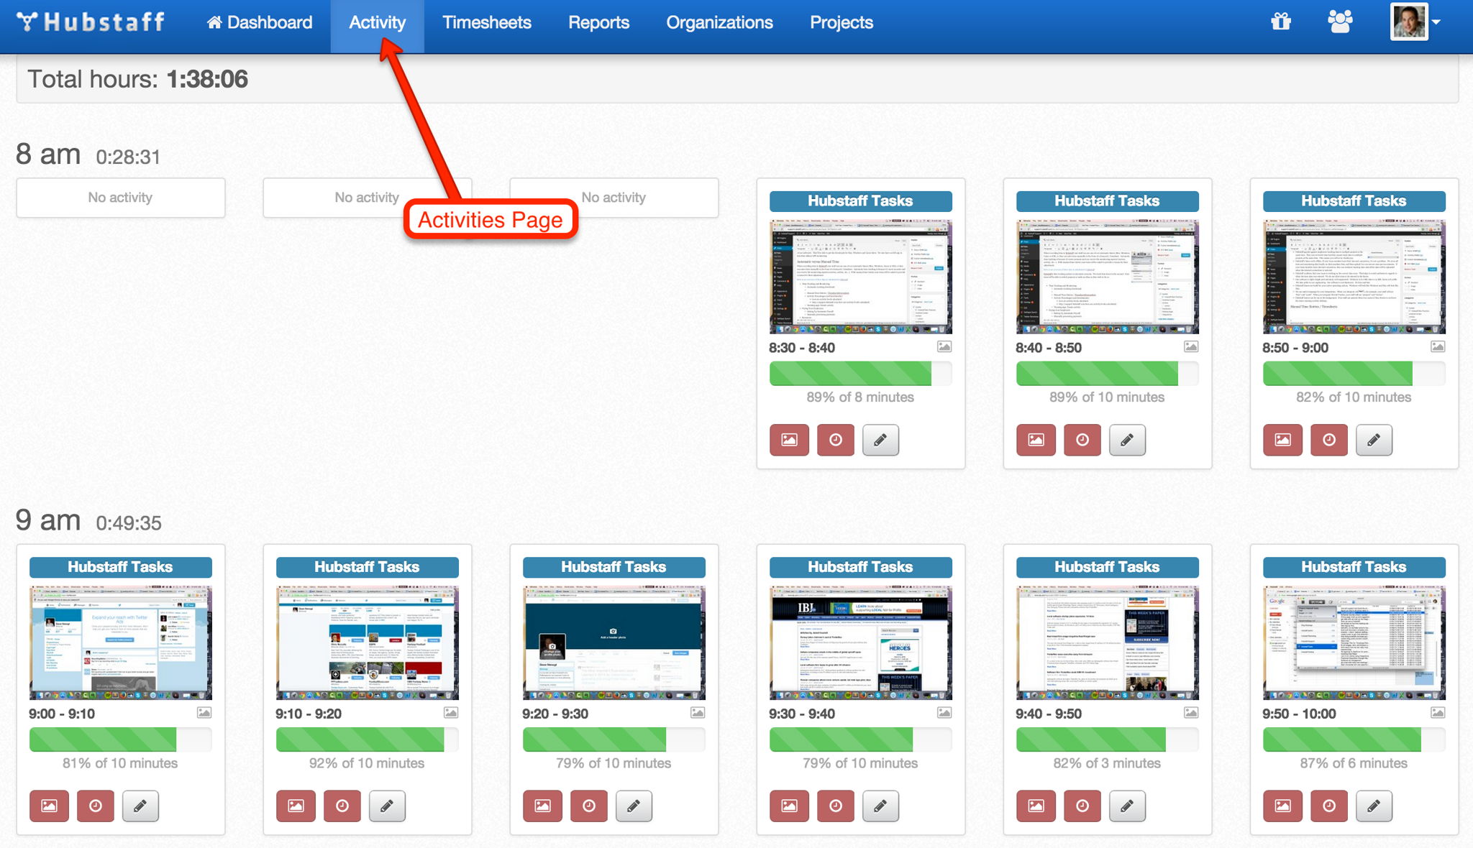Screen dimensions: 1473x848
Task: Click small image icon beside 9:00 - 9:10
Action: [204, 713]
